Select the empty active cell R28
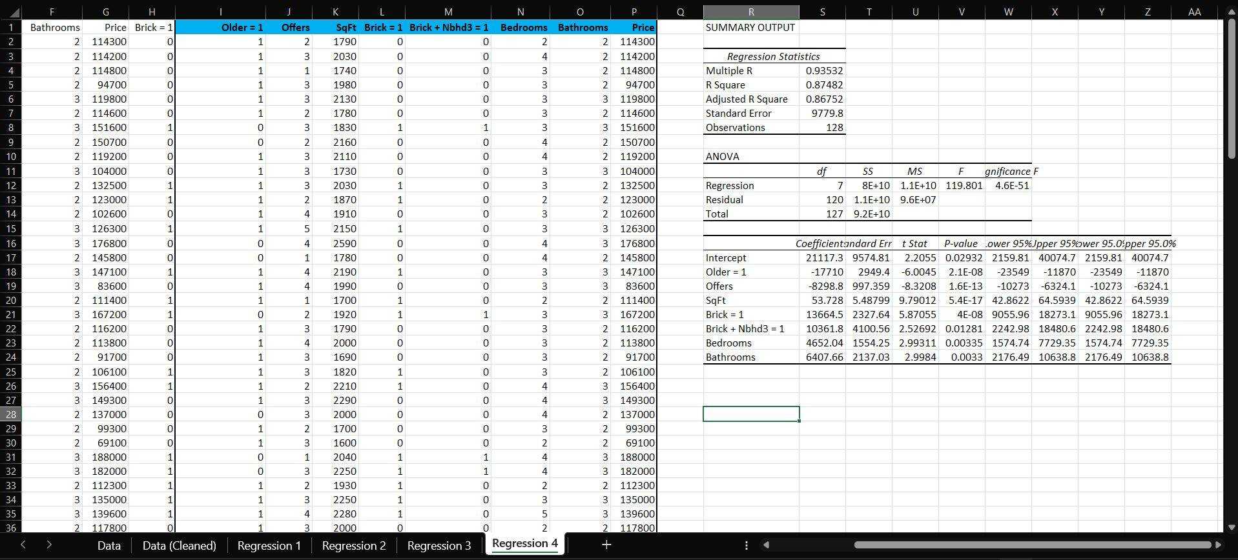The width and height of the screenshot is (1238, 560). 751,414
